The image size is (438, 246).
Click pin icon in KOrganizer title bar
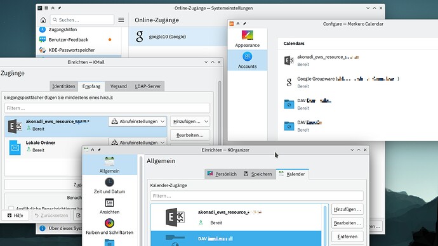point(99,150)
